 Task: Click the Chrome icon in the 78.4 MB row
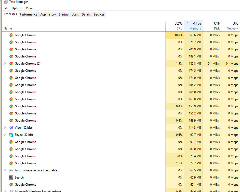tap(11, 156)
